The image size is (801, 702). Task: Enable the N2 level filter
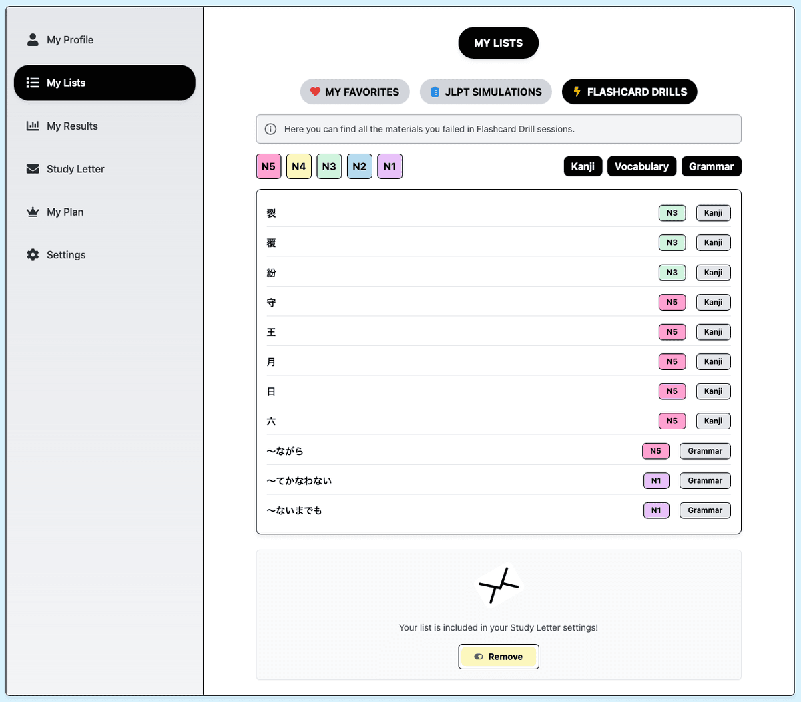pos(359,166)
